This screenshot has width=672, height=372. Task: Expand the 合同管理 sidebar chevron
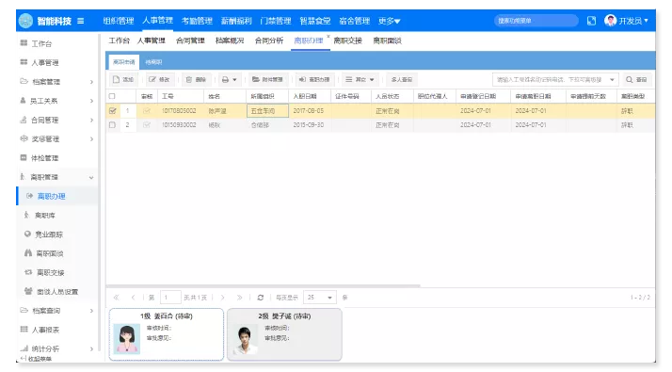(x=91, y=120)
